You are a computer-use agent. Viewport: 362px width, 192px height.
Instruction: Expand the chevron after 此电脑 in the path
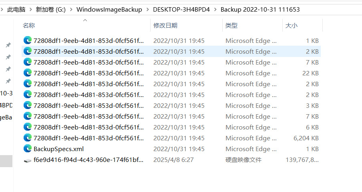[31, 9]
